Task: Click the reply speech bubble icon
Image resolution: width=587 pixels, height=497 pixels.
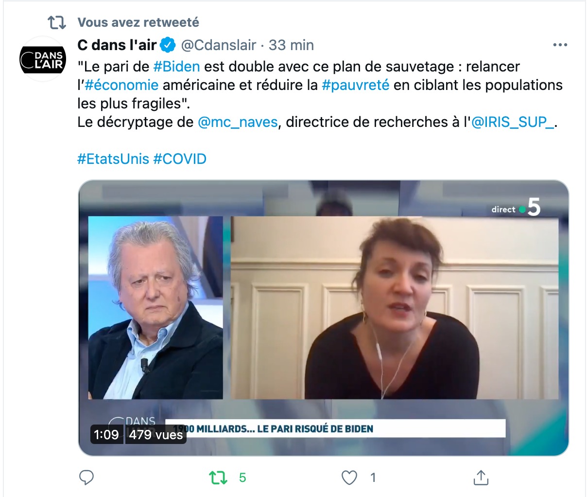Action: pos(86,478)
